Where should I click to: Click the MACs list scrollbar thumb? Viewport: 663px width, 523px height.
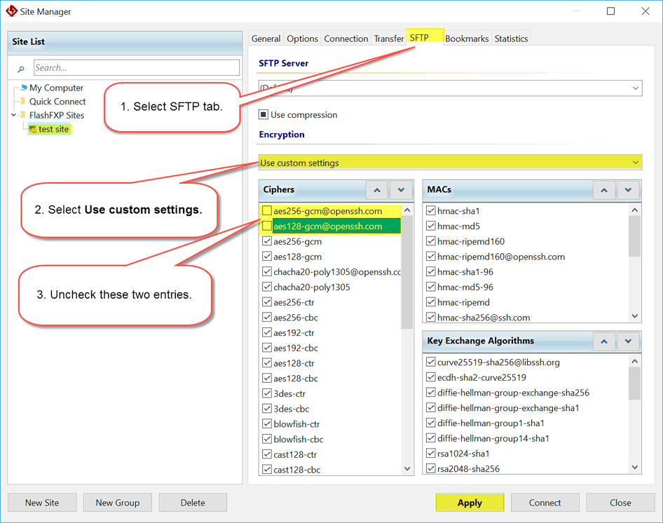[x=634, y=236]
